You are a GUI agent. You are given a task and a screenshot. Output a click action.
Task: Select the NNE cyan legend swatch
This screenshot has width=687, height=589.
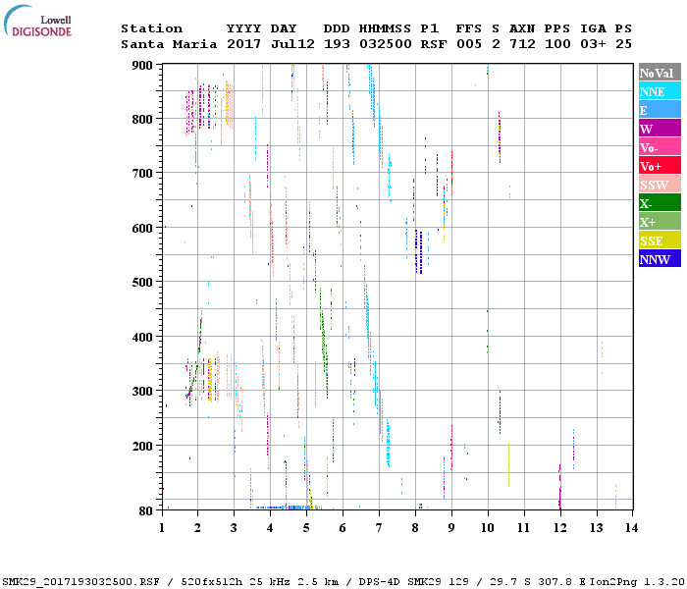(x=660, y=90)
